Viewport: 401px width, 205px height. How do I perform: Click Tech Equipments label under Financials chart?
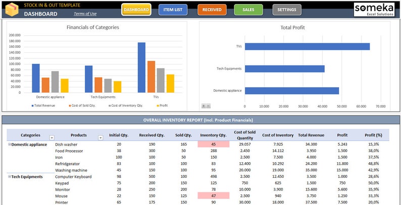(x=103, y=97)
